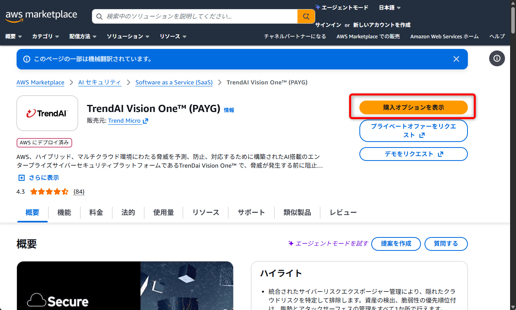
Task: Click プライベートオファーをリクエスト button
Action: point(413,131)
